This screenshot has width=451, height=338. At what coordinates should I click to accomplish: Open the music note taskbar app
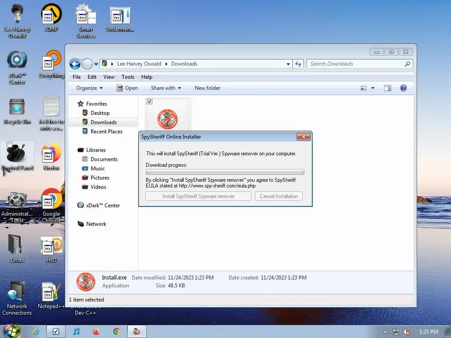pyautogui.click(x=76, y=332)
